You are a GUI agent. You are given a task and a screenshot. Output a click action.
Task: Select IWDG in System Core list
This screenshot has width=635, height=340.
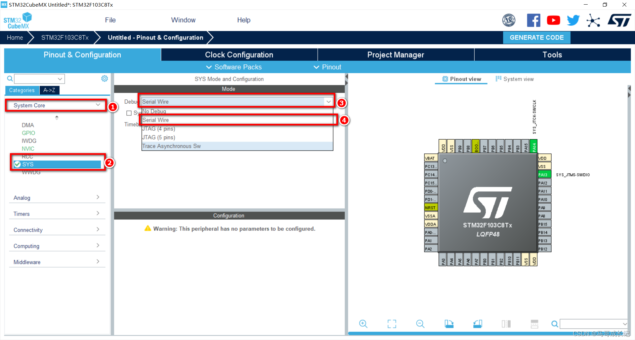point(29,141)
